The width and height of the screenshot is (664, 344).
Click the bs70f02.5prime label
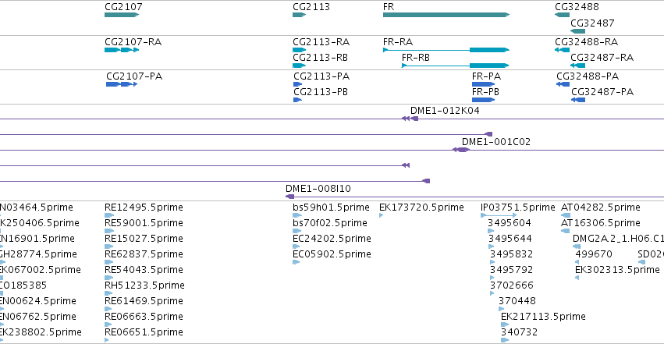pos(330,223)
